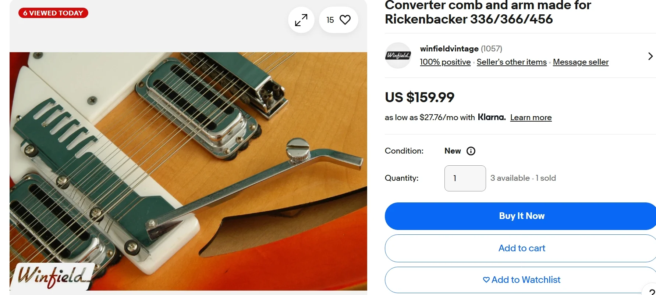Expand the product image to full view
656x295 pixels.
[301, 20]
